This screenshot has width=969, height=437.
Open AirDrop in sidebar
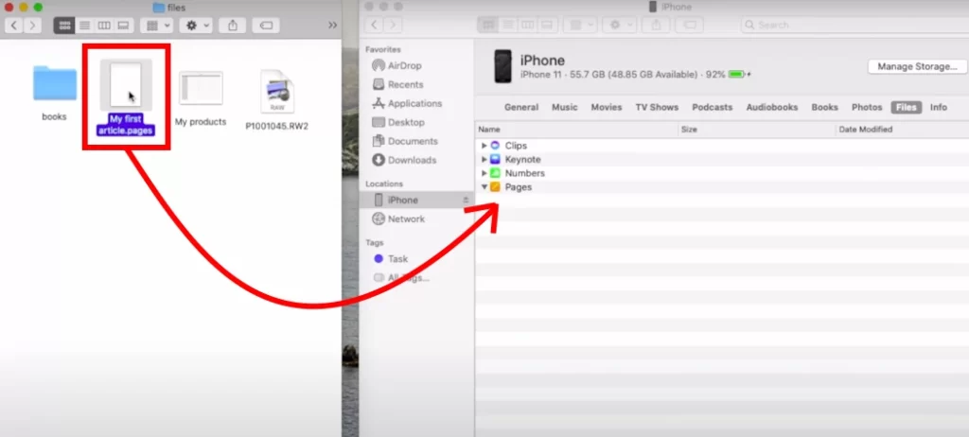click(x=405, y=65)
